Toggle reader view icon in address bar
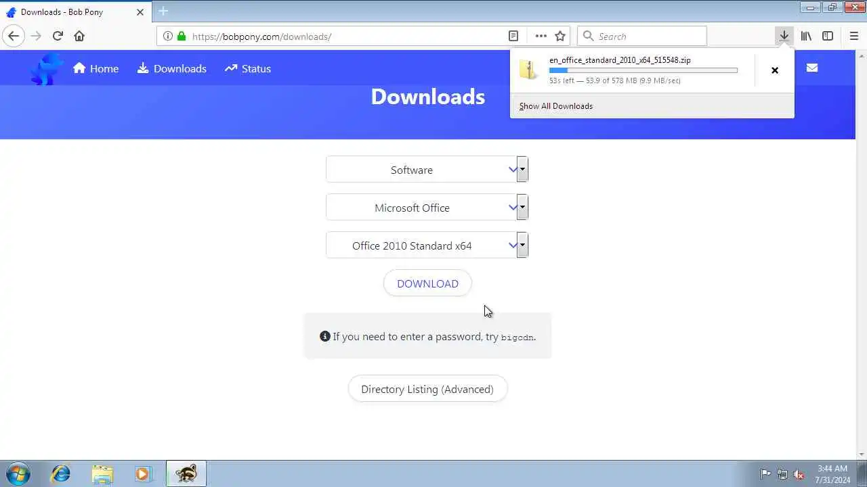Viewport: 867px width, 487px height. [x=513, y=36]
